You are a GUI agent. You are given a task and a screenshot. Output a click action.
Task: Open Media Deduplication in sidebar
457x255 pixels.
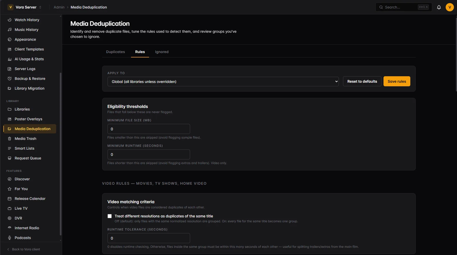[x=30, y=129]
